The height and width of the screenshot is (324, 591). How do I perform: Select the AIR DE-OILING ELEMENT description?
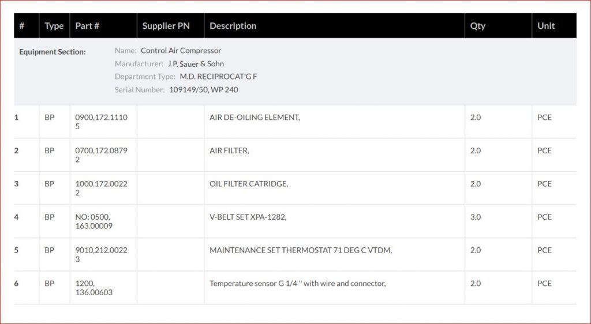pos(255,118)
